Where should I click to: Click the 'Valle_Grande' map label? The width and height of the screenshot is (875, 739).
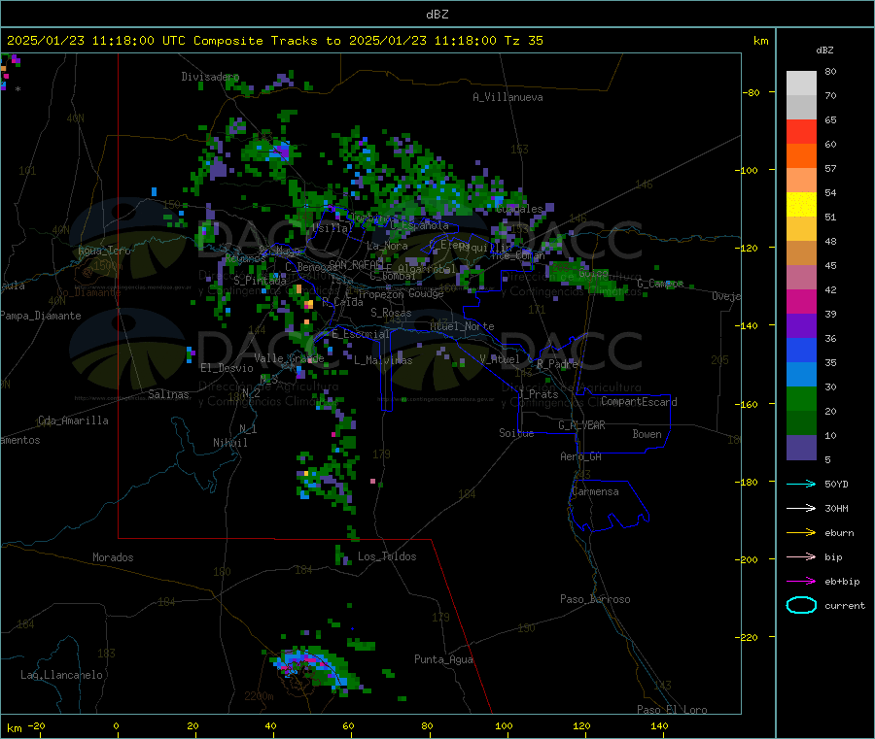click(x=289, y=358)
